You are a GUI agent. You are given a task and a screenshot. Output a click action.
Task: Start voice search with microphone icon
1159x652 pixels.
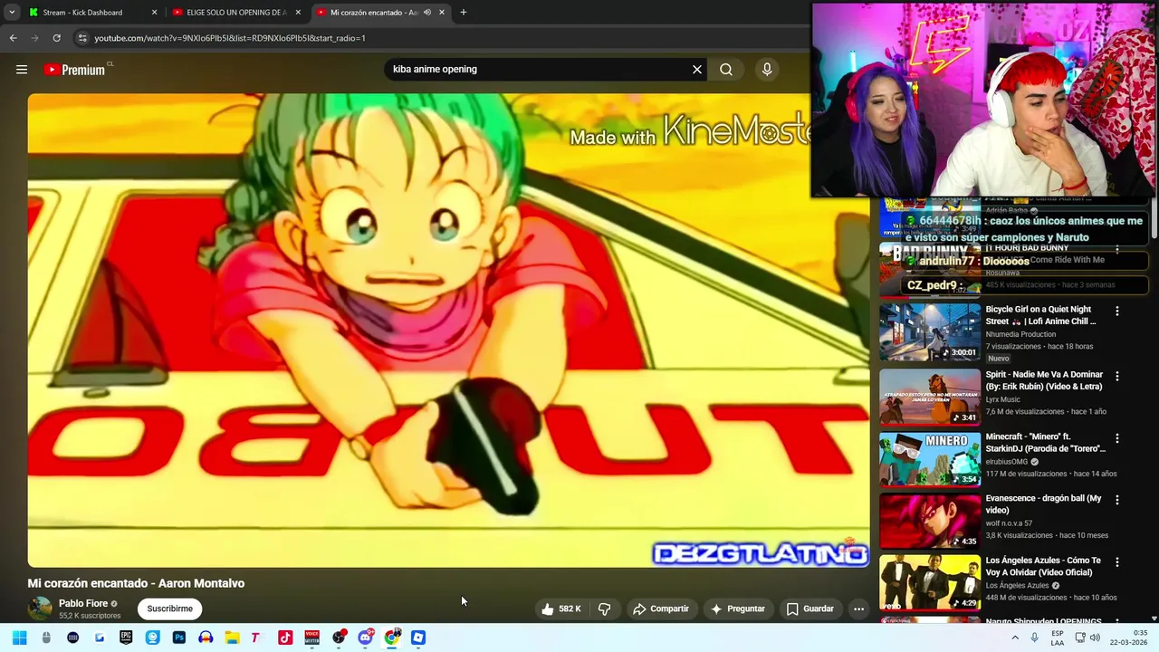(767, 70)
